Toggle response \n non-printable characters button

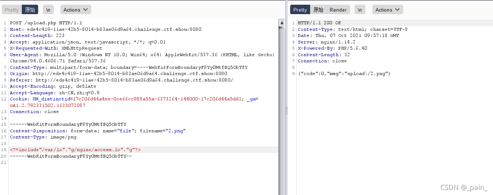pyautogui.click(x=360, y=10)
